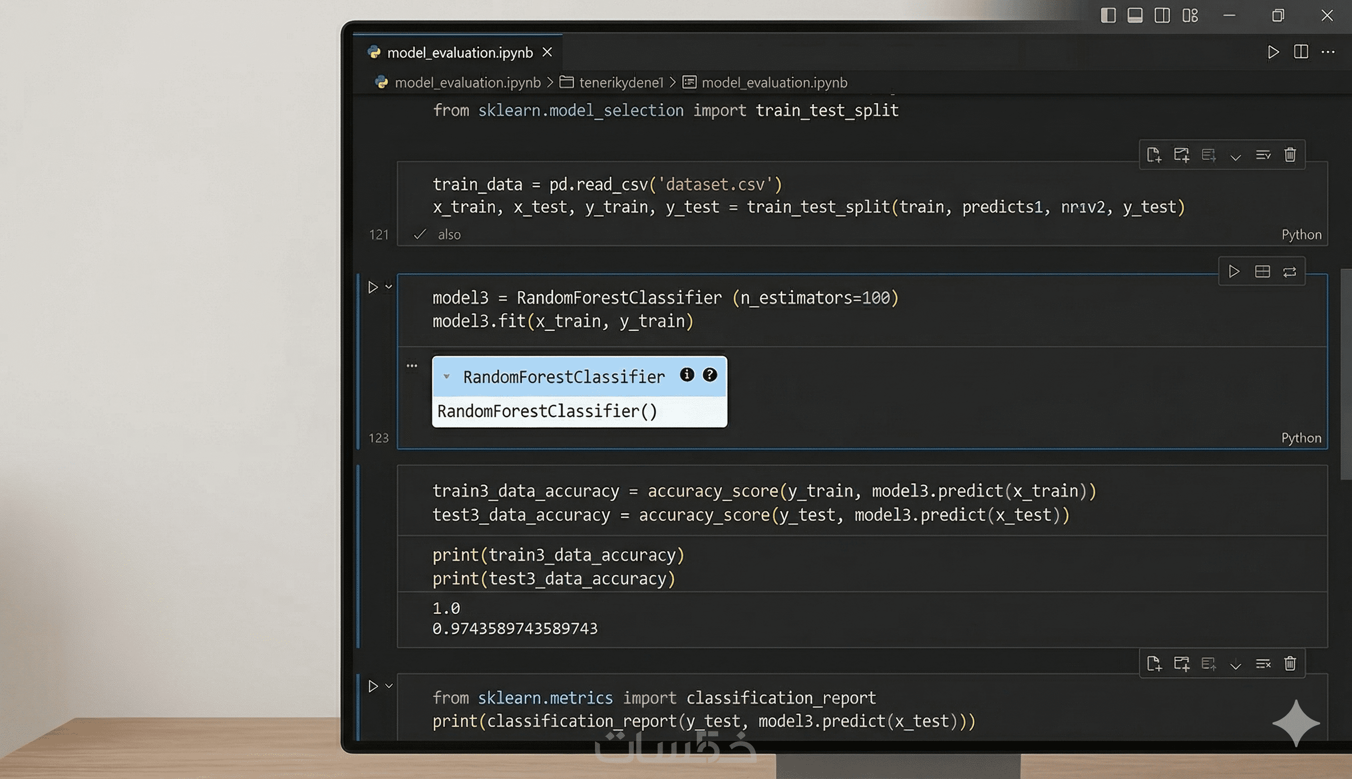
Task: Toggle the secondary side bar
Action: (1162, 15)
